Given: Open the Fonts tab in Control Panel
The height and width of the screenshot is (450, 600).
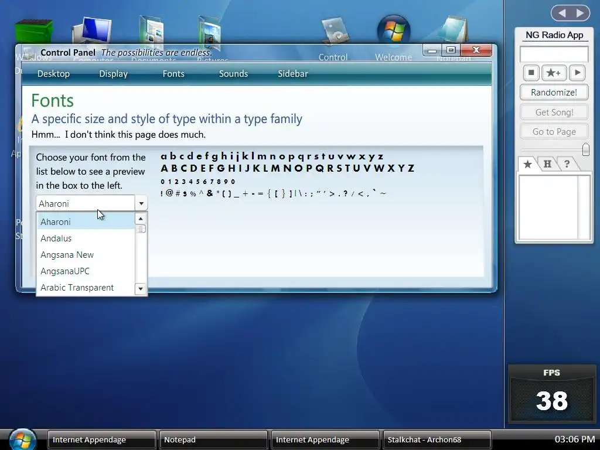Looking at the screenshot, I should click(173, 73).
